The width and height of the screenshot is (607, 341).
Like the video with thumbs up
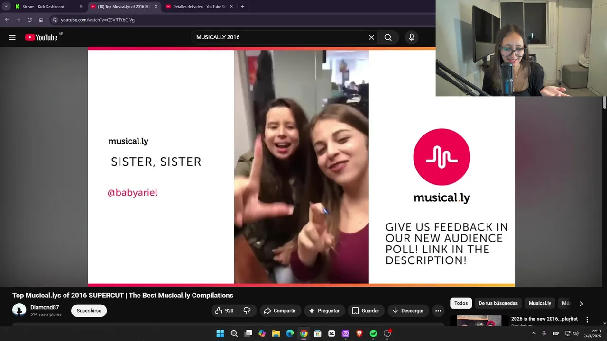[x=224, y=311]
